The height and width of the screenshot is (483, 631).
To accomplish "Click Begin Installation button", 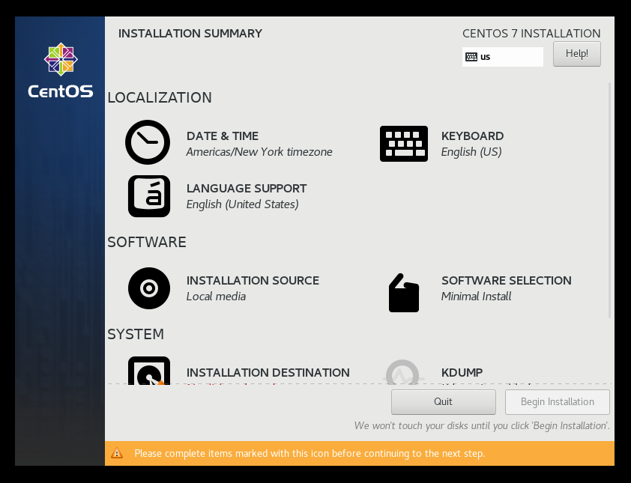I will [x=558, y=402].
